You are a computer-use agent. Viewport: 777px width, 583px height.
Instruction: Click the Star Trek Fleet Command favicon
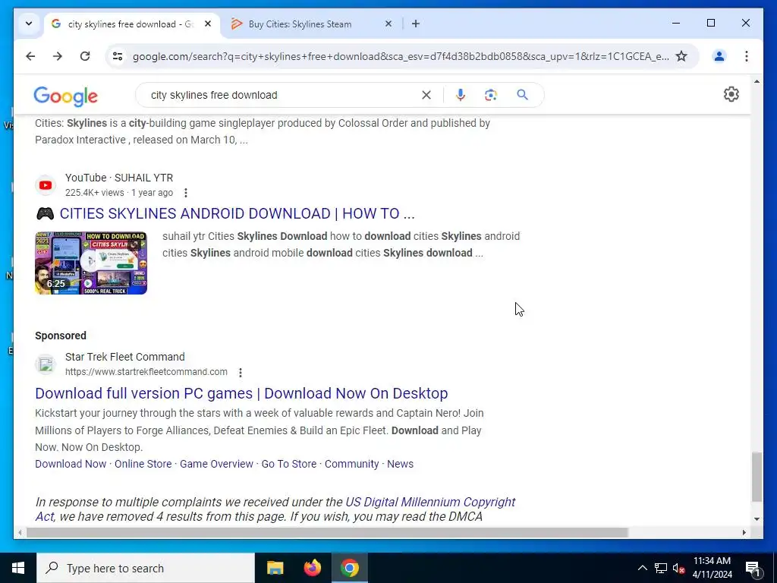coord(46,365)
